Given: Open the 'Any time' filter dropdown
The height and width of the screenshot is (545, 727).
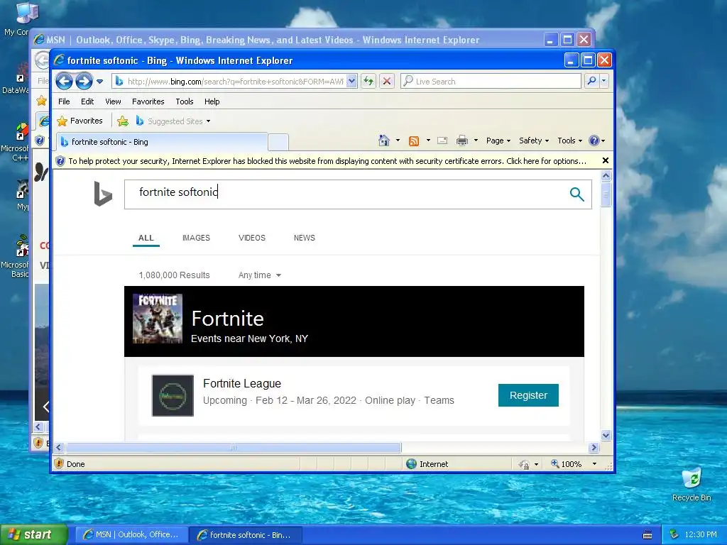Looking at the screenshot, I should (260, 275).
